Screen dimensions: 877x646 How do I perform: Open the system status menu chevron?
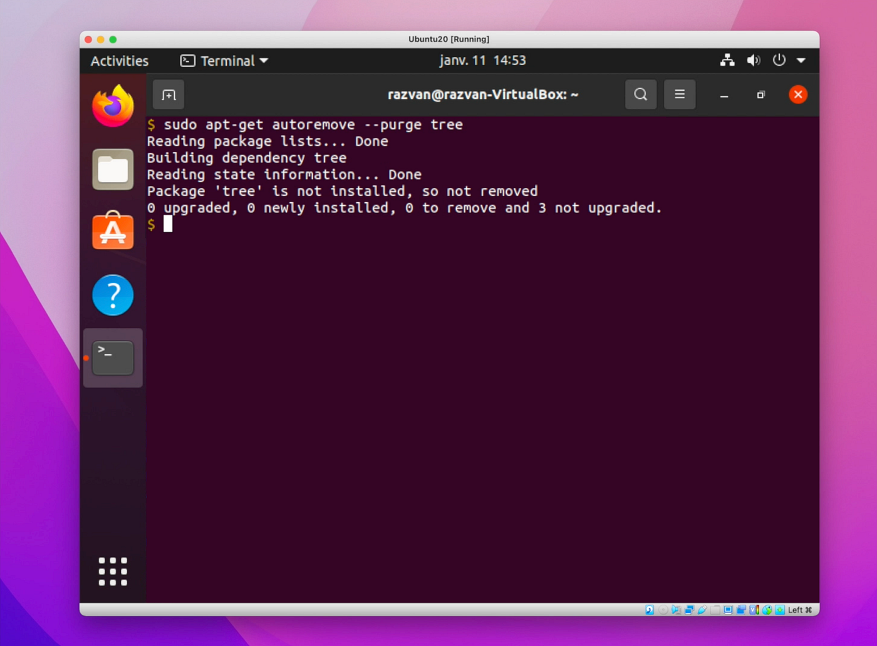[802, 61]
